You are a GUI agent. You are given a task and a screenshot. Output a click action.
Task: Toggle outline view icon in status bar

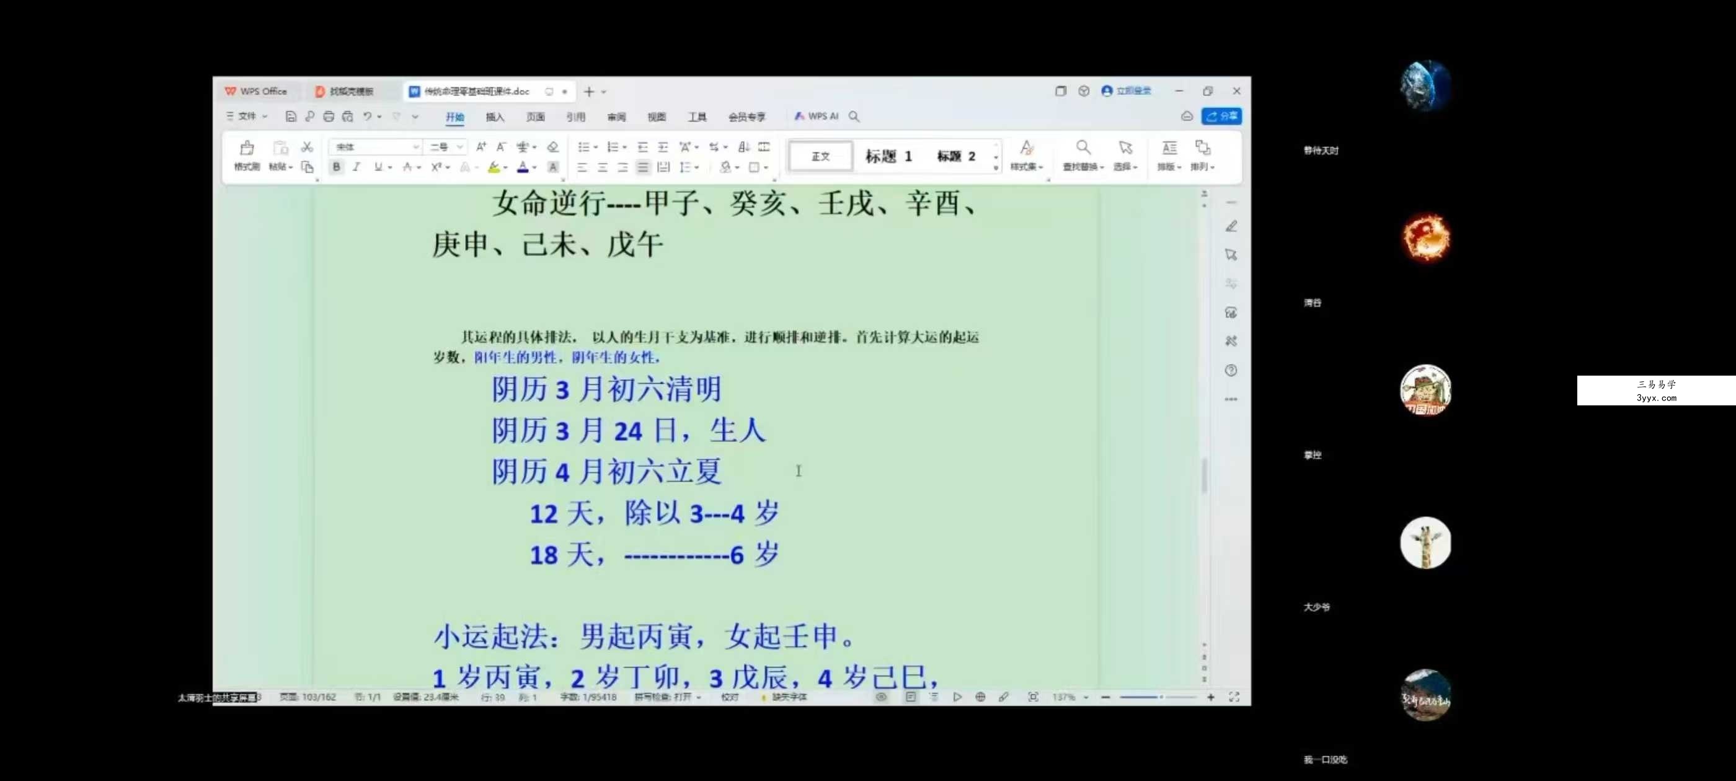click(x=933, y=697)
